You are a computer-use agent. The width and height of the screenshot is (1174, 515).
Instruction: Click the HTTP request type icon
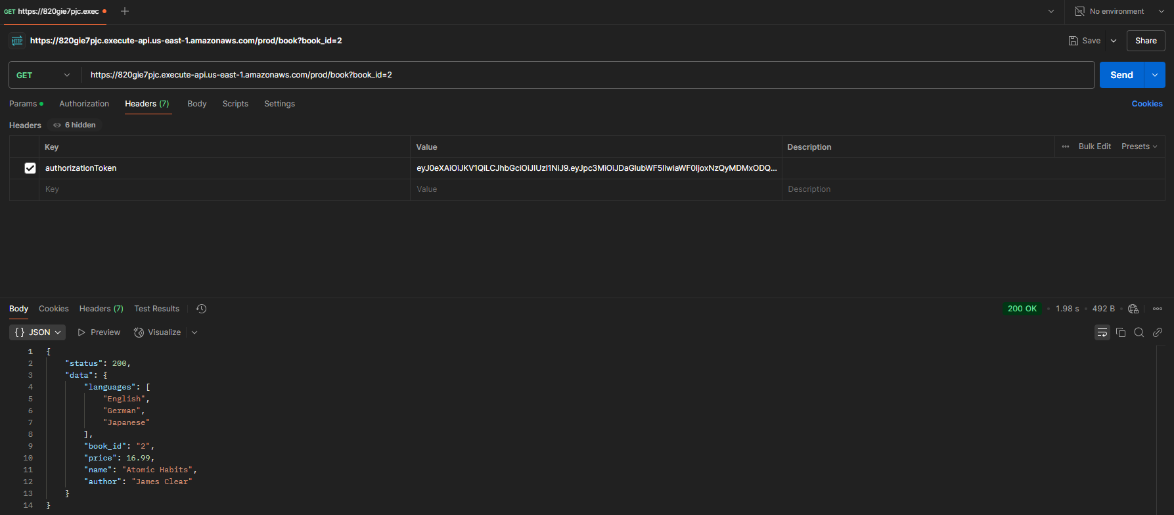point(17,41)
